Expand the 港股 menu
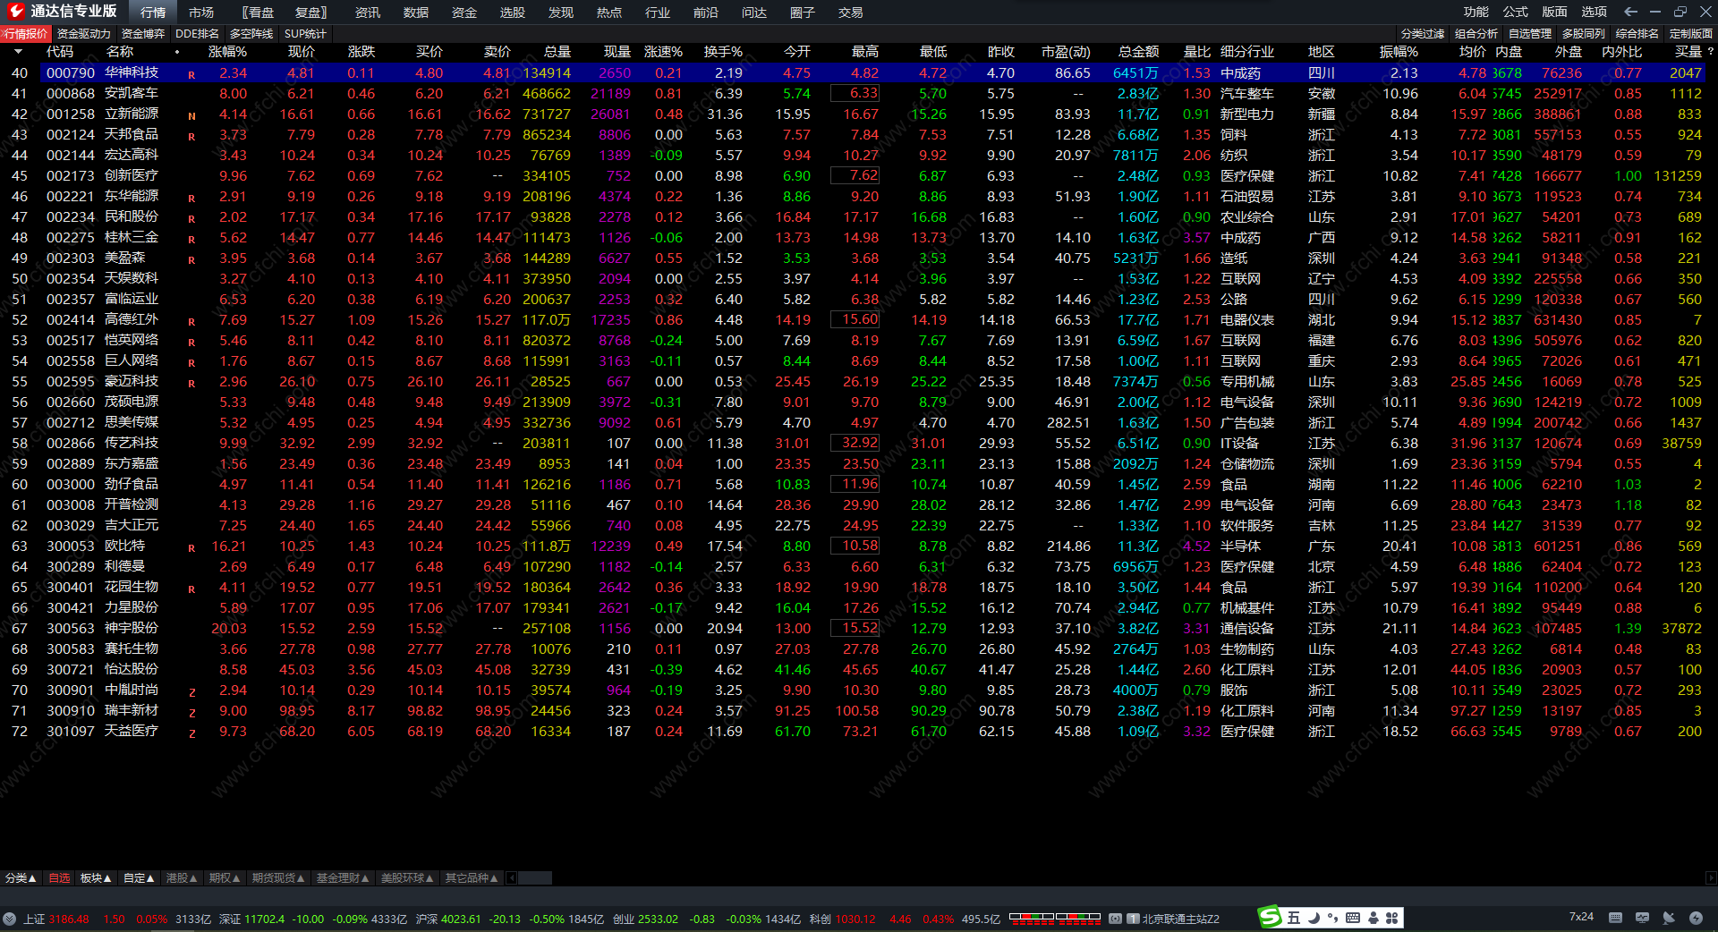The height and width of the screenshot is (932, 1718). 182,878
